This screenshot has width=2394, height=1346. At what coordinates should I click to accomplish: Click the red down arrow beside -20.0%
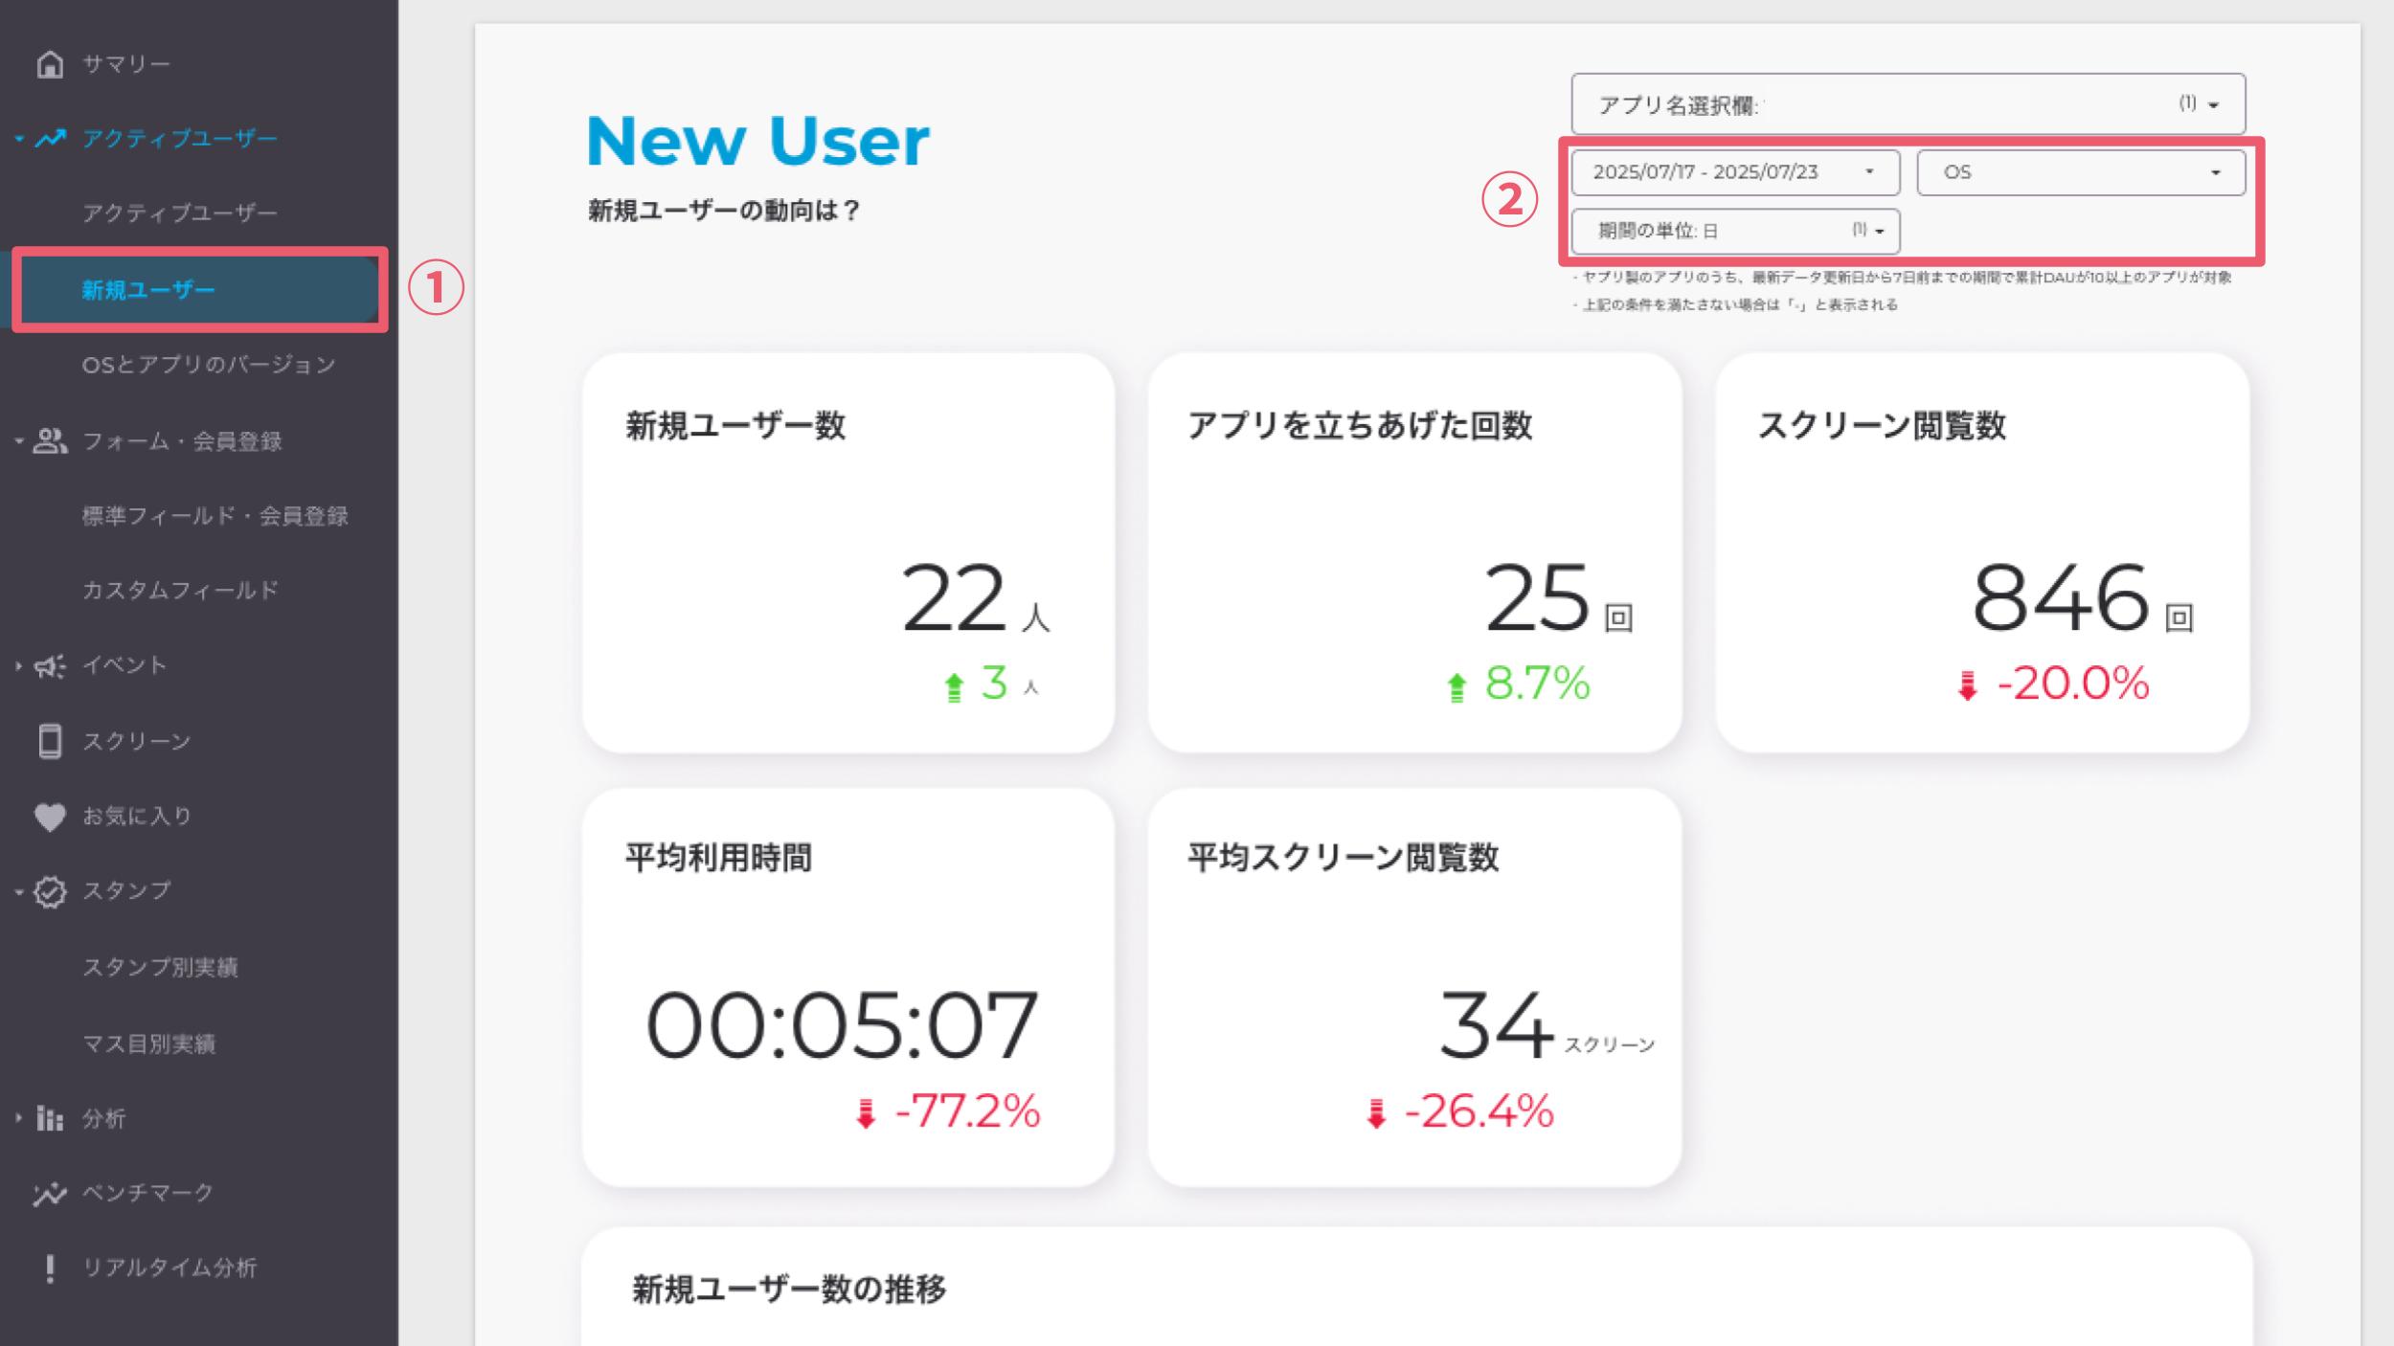(1968, 685)
